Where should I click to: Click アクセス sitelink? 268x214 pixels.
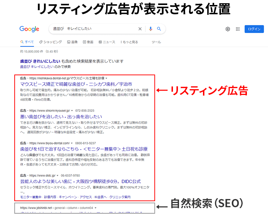point(86,197)
